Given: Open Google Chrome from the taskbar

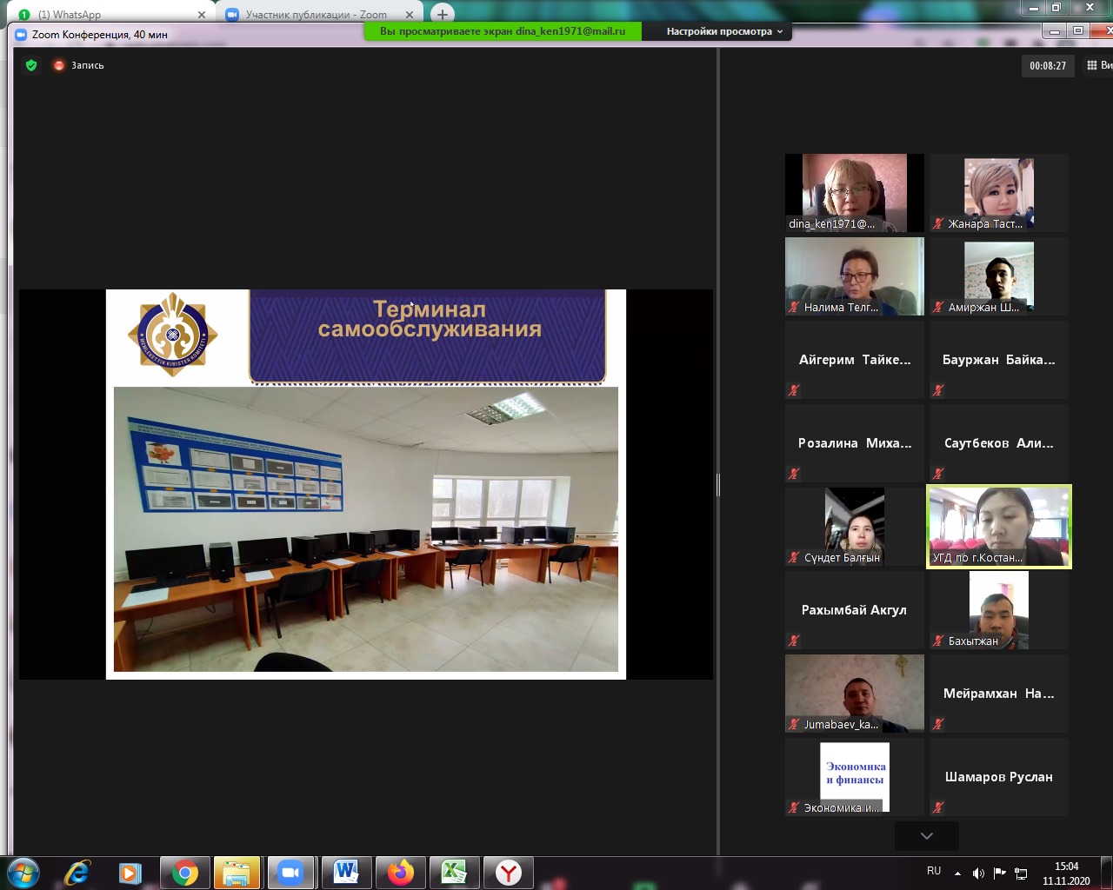Looking at the screenshot, I should 184,873.
